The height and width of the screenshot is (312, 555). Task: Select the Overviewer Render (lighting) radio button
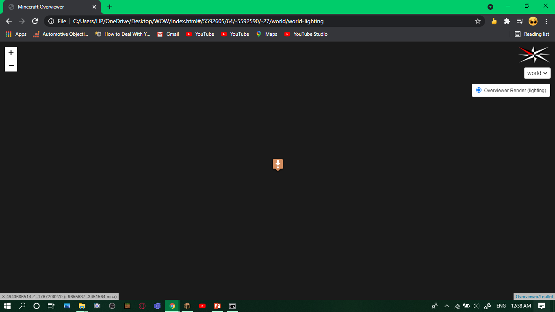point(479,90)
